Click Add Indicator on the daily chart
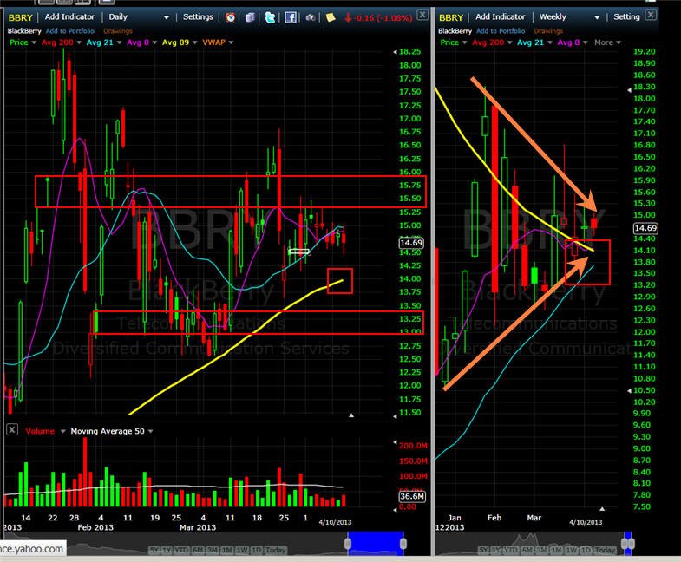The width and height of the screenshot is (681, 562). click(69, 16)
